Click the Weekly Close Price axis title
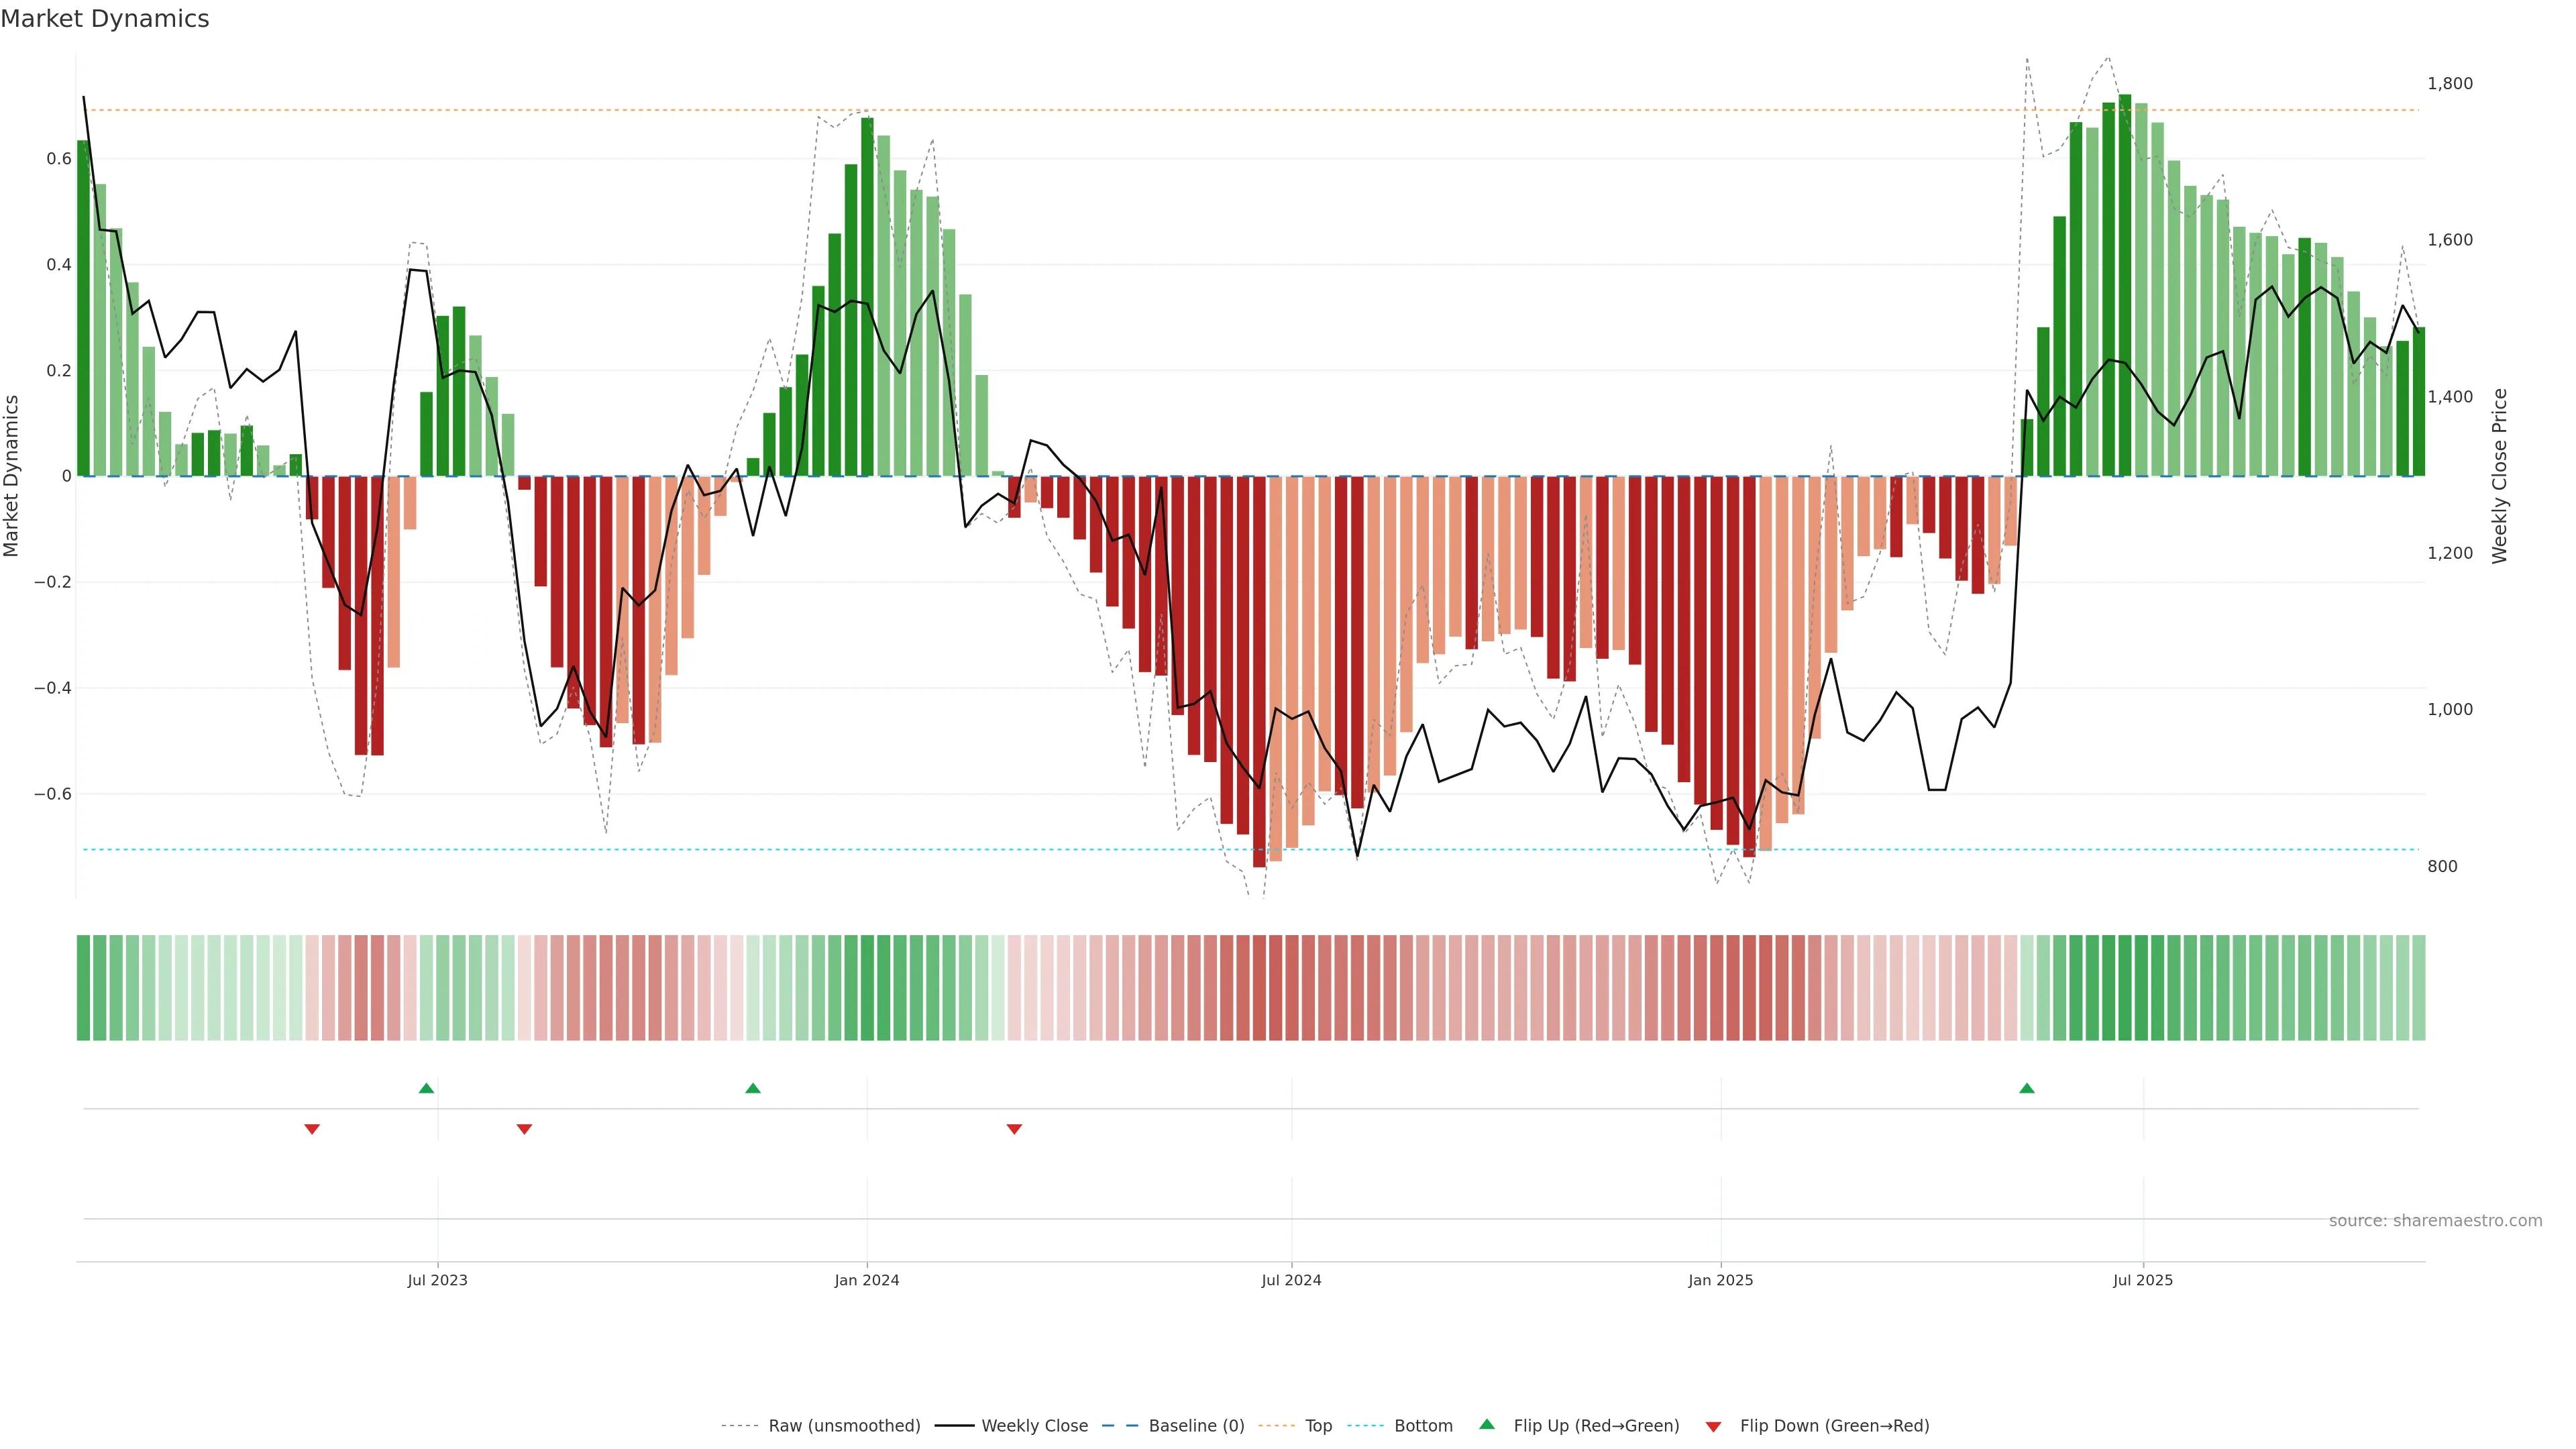2576x1449 pixels. point(2499,476)
